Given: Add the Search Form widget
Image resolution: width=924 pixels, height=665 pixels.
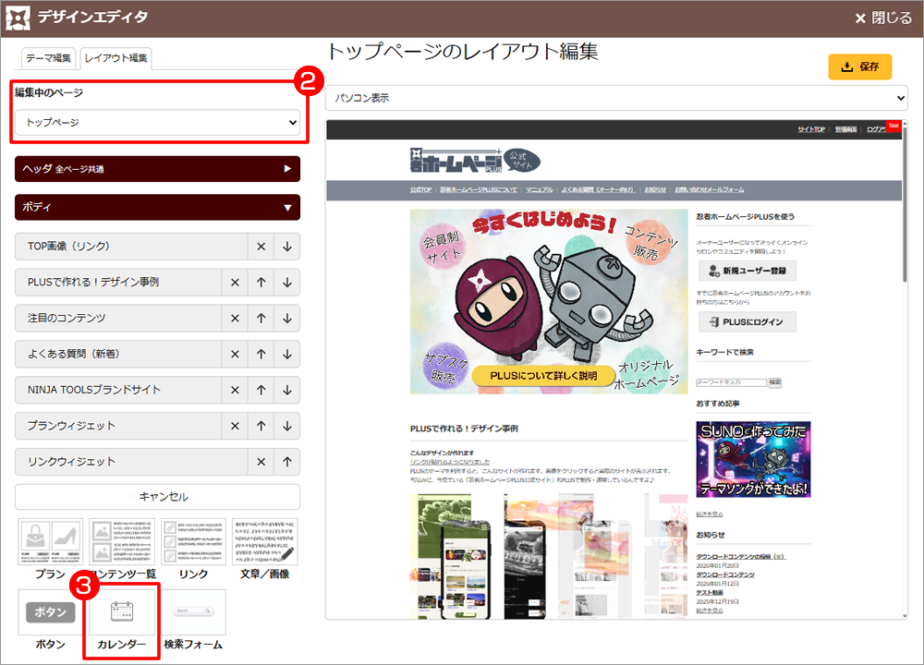Looking at the screenshot, I should pyautogui.click(x=193, y=611).
